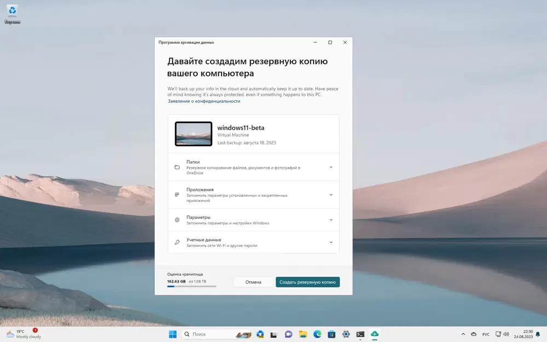Click the windows11-beta device thumbnail
This screenshot has width=547, height=342.
[x=194, y=134]
